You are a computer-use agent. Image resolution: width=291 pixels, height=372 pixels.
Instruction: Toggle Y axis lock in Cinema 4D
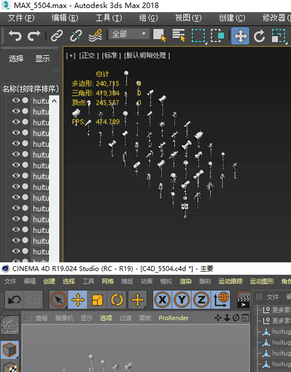coord(182,300)
